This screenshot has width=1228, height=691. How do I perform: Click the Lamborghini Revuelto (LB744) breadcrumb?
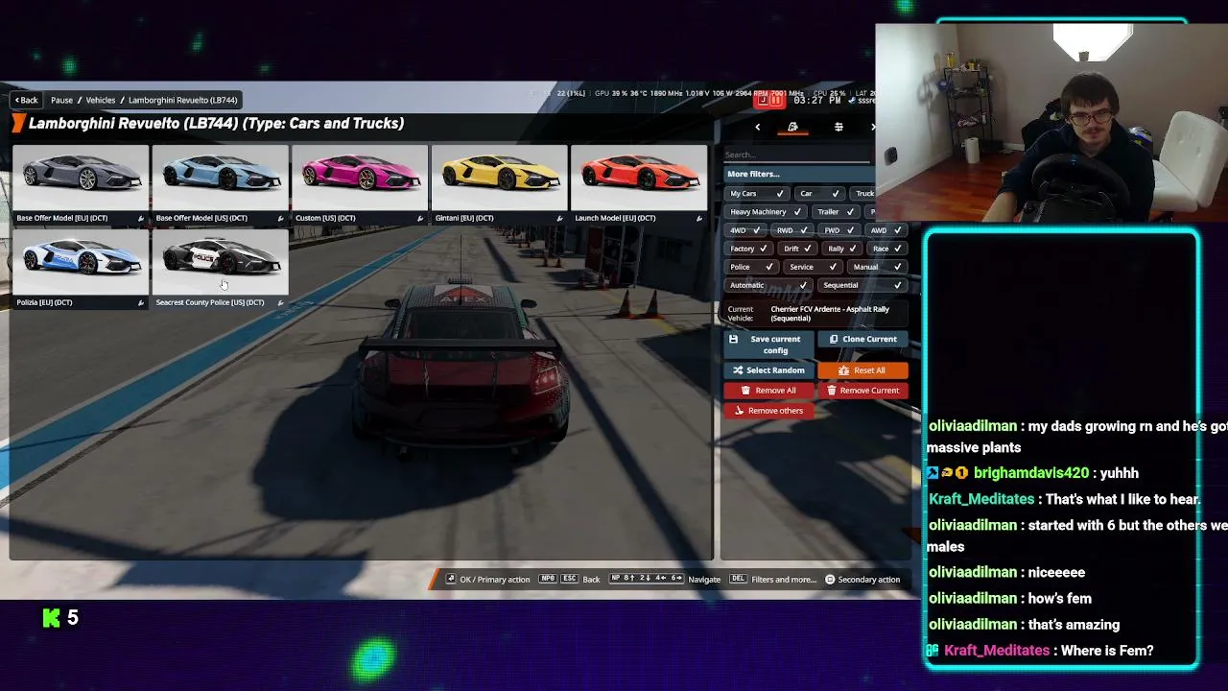click(183, 100)
